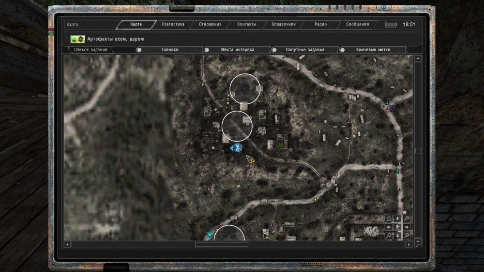This screenshot has height=272, width=484.
Task: Click the quest icon beside Артефакты всем, даром
Action: [x=78, y=39]
